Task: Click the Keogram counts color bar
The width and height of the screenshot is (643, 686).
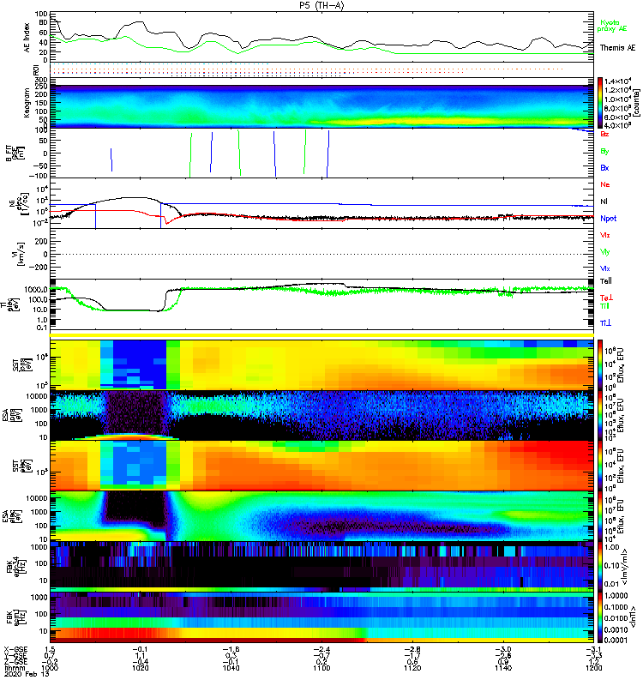Action: (x=599, y=103)
